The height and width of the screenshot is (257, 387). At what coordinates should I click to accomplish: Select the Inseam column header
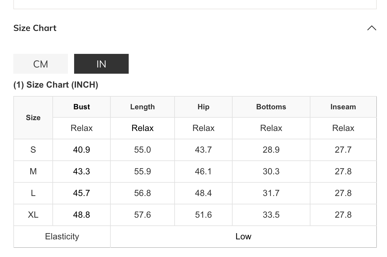(x=343, y=107)
